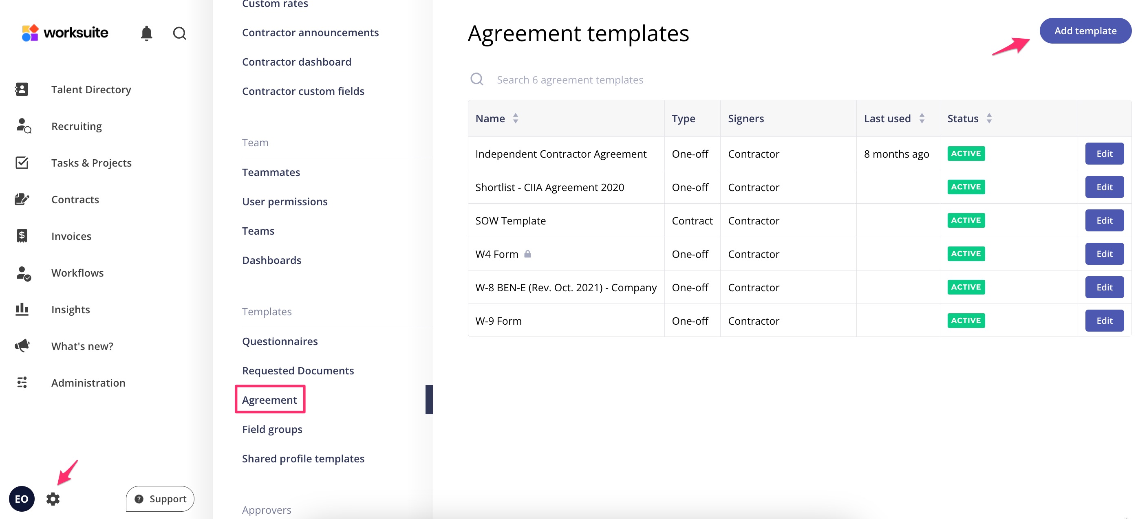Click the worksuite logo

[65, 33]
